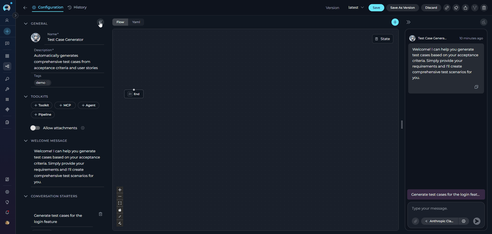This screenshot has height=234, width=492.
Task: Collapse the GENERAL section
Action: point(26,24)
